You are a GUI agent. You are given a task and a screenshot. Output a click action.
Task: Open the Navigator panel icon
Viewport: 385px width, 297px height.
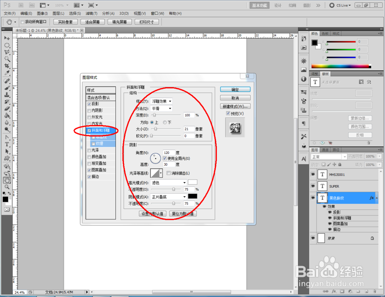tap(304, 61)
